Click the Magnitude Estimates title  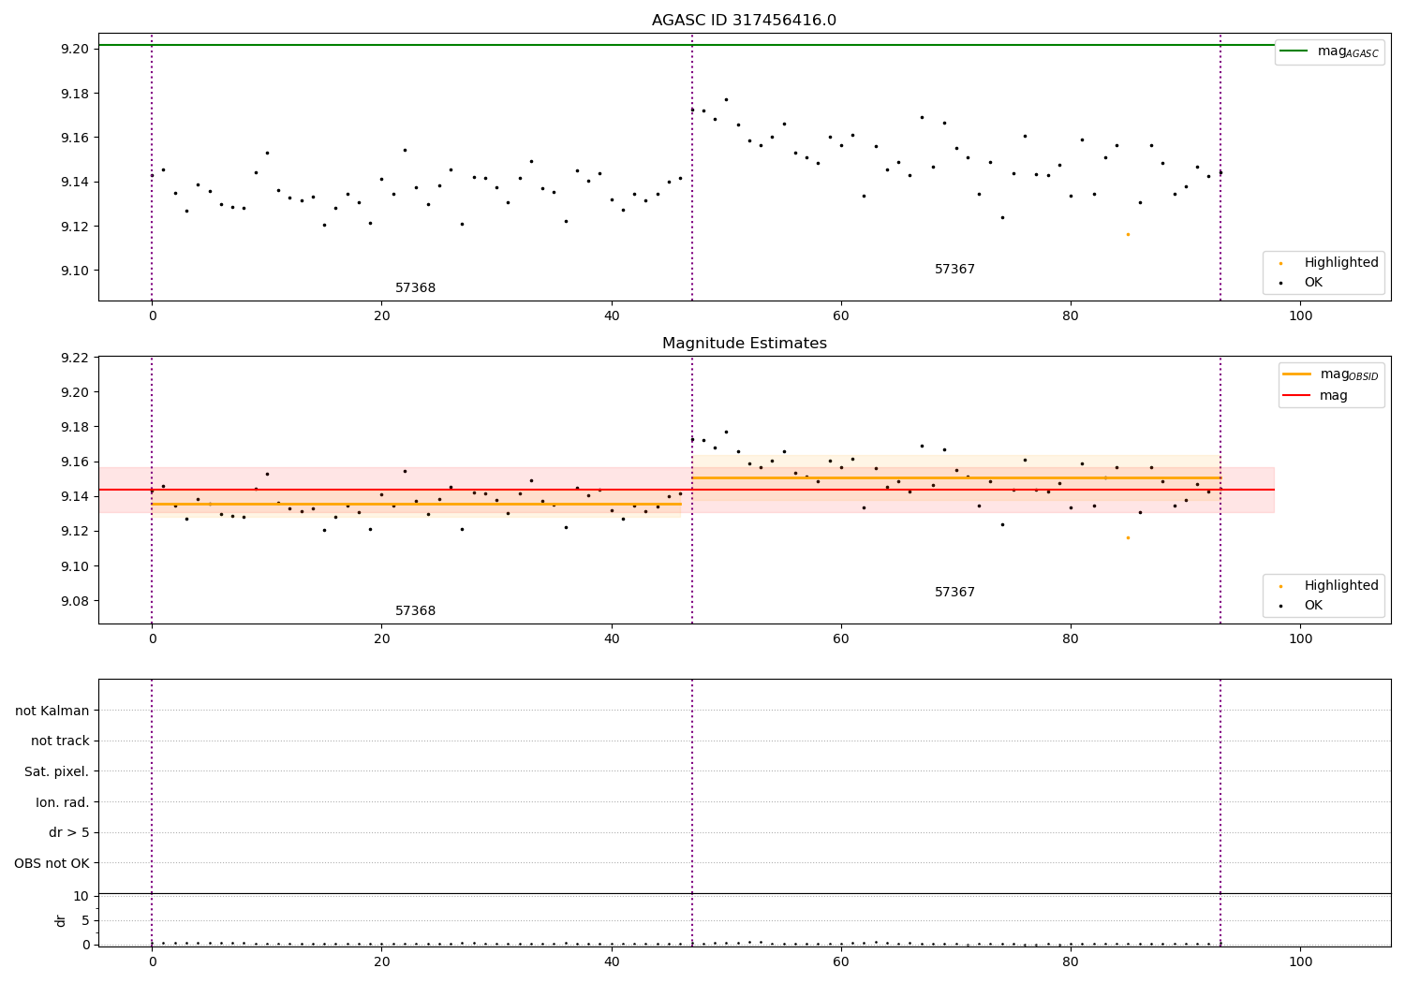pyautogui.click(x=744, y=344)
